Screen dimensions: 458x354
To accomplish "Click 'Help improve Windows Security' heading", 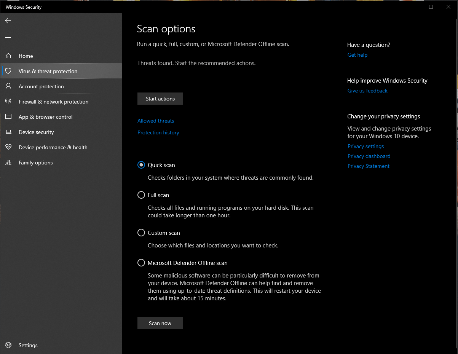I will [387, 81].
